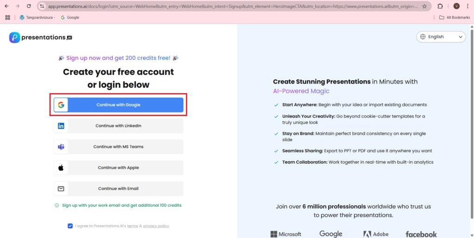
Task: Click 'Sign up with your work email' note
Action: [122, 205]
